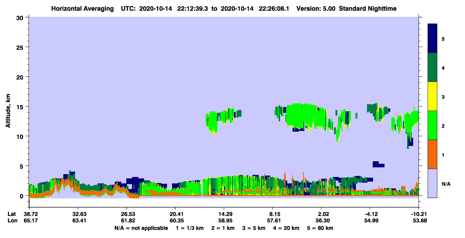The image size is (465, 238).
Task: Click the orange level 1 colorbar segment
Action: pyautogui.click(x=432, y=154)
